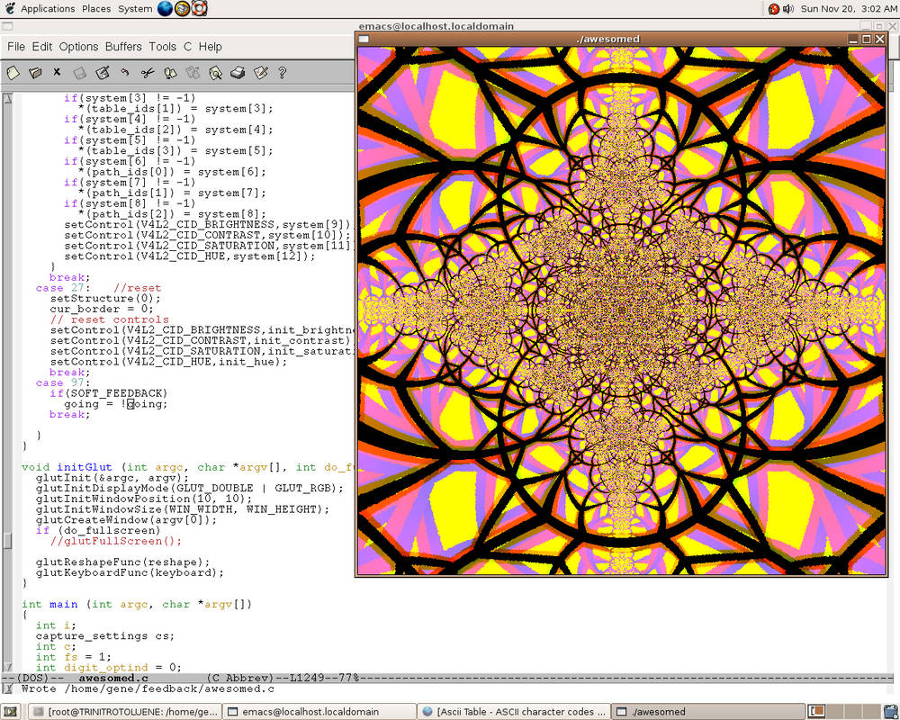Open the Tools menu in Emacs

pyautogui.click(x=163, y=47)
